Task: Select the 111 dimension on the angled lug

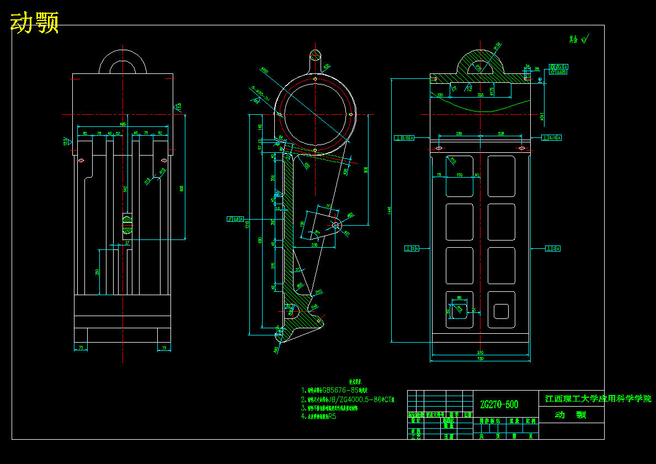Action: pyautogui.click(x=328, y=206)
